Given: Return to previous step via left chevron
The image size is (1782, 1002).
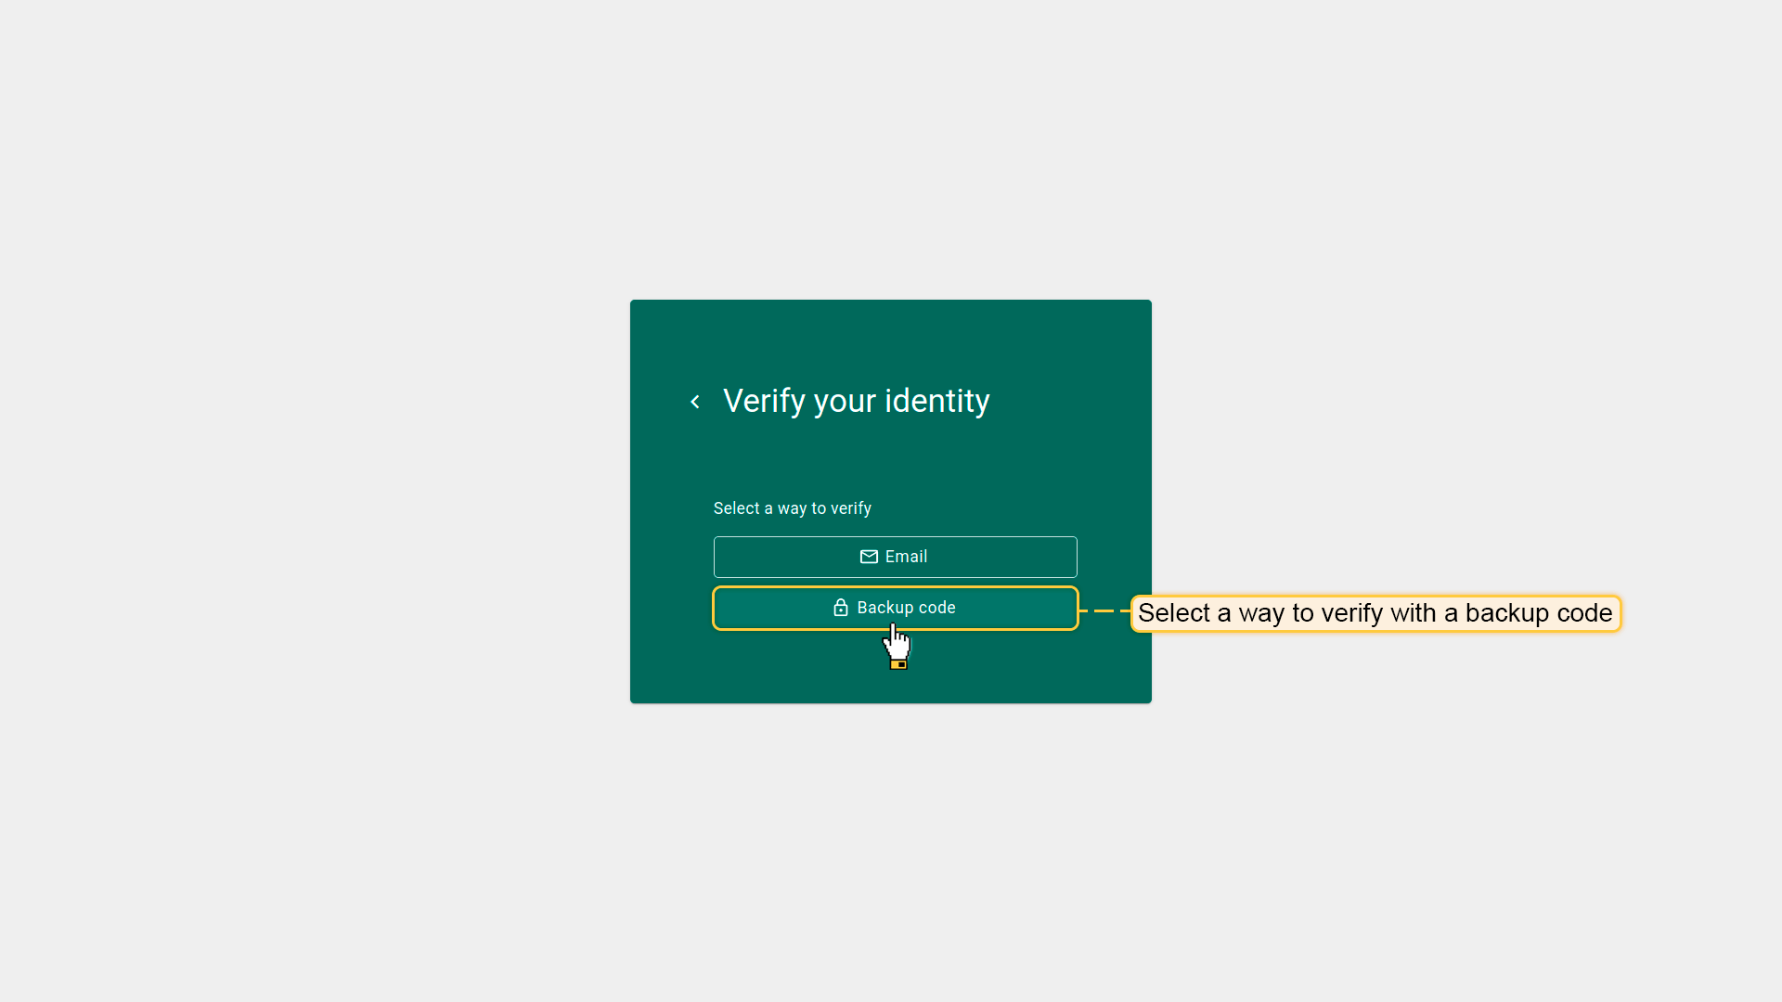Looking at the screenshot, I should pos(695,402).
